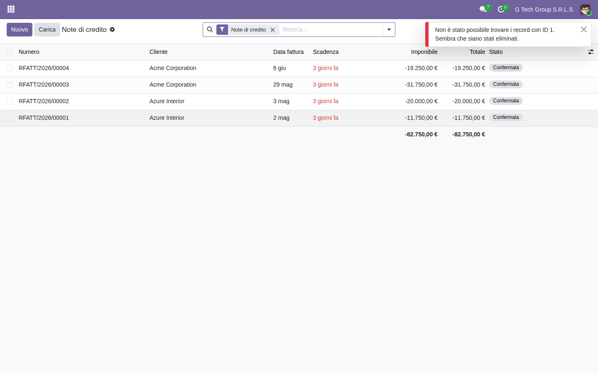Sort by Scadenza column header
Image resolution: width=598 pixels, height=373 pixels.
(x=326, y=52)
